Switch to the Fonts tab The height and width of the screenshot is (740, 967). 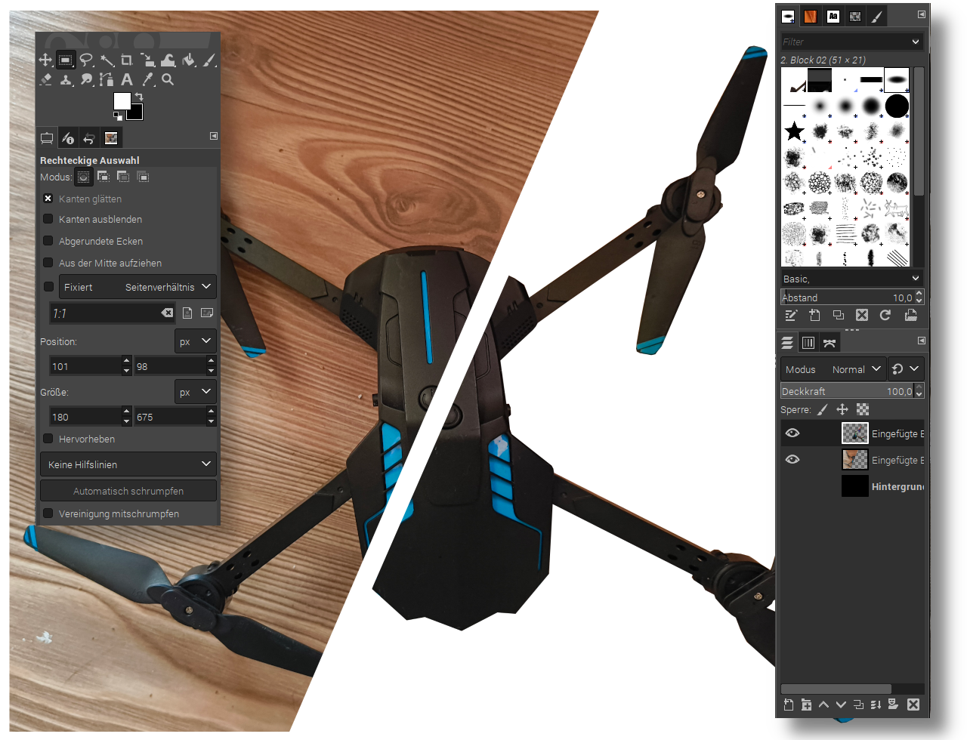point(833,17)
